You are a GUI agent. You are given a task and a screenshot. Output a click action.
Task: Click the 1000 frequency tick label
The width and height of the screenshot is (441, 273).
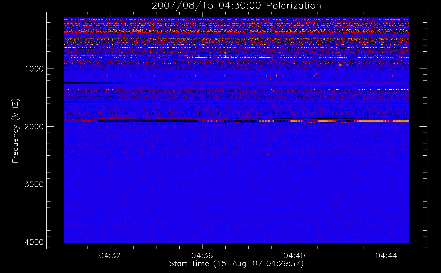[34, 69]
